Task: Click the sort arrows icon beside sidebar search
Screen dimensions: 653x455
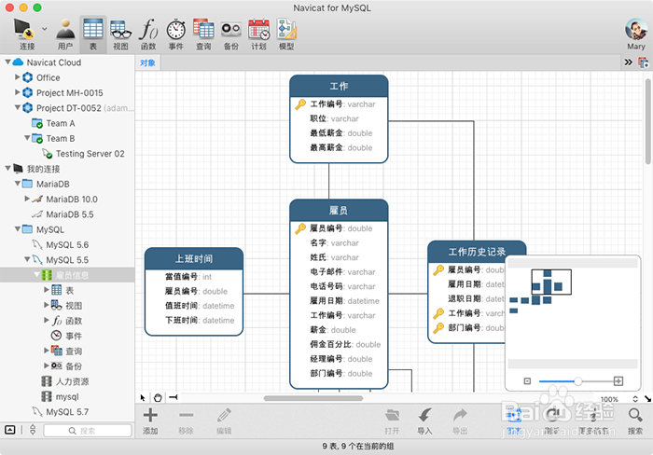Action: click(x=33, y=430)
